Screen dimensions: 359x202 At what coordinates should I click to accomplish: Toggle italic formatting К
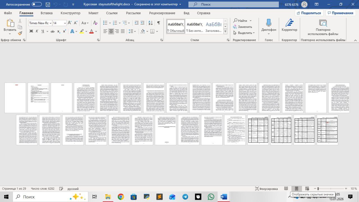pos(37,31)
